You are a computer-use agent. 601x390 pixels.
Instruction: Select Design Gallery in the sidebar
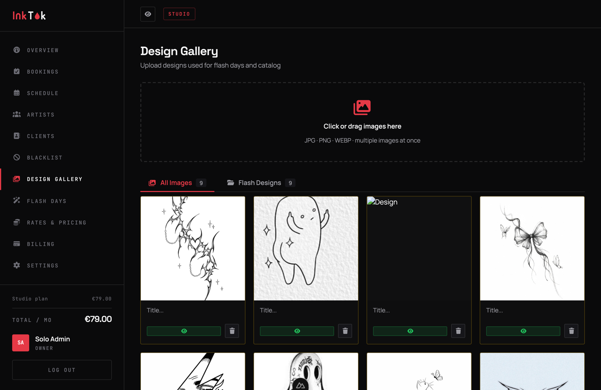click(x=62, y=179)
